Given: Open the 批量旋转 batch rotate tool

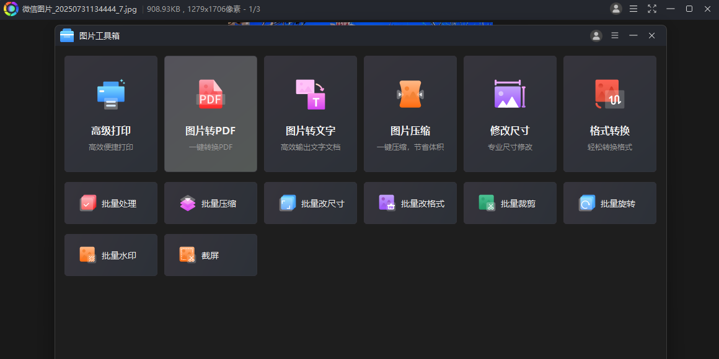Looking at the screenshot, I should (609, 203).
